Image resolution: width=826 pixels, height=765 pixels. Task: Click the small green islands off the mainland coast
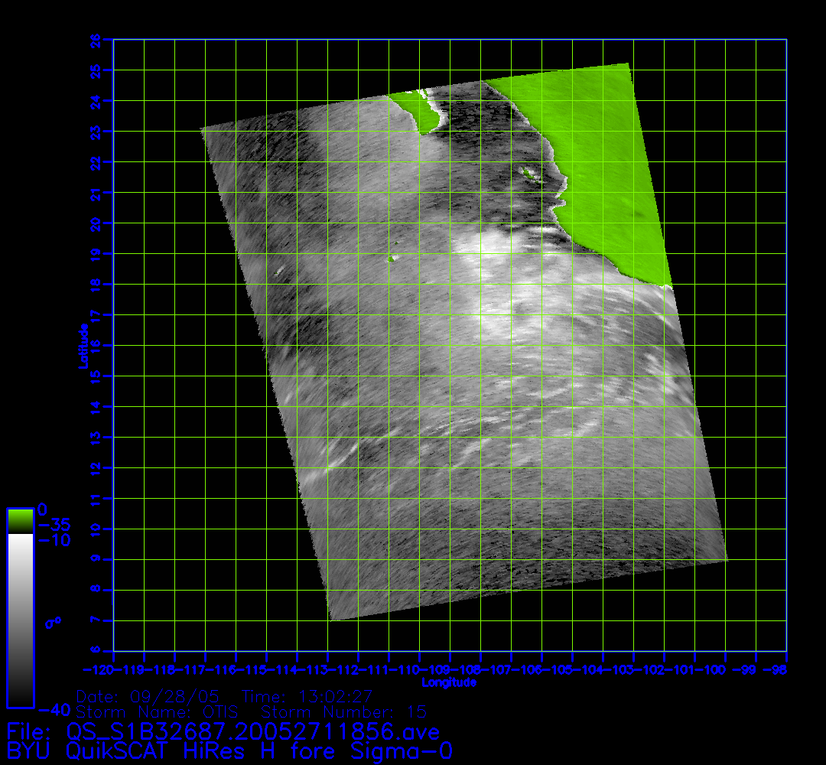(529, 175)
